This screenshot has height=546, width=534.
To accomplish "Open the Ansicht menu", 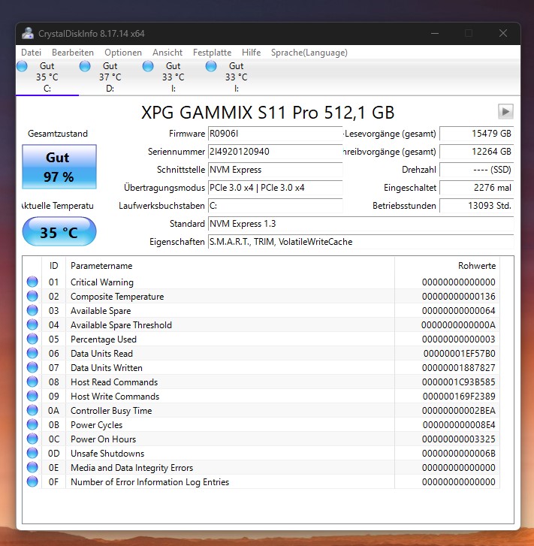I will click(x=167, y=53).
